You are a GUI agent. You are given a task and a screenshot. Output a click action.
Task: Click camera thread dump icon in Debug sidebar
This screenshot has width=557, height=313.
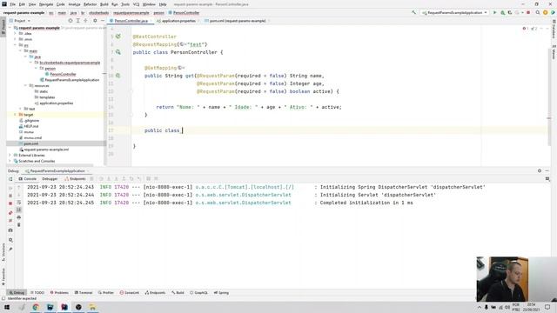pyautogui.click(x=10, y=230)
